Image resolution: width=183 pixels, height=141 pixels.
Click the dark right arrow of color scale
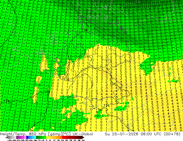(83, 138)
